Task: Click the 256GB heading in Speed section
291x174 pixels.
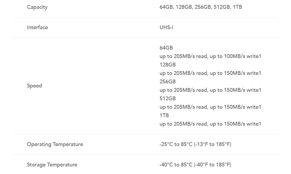Action: click(168, 82)
